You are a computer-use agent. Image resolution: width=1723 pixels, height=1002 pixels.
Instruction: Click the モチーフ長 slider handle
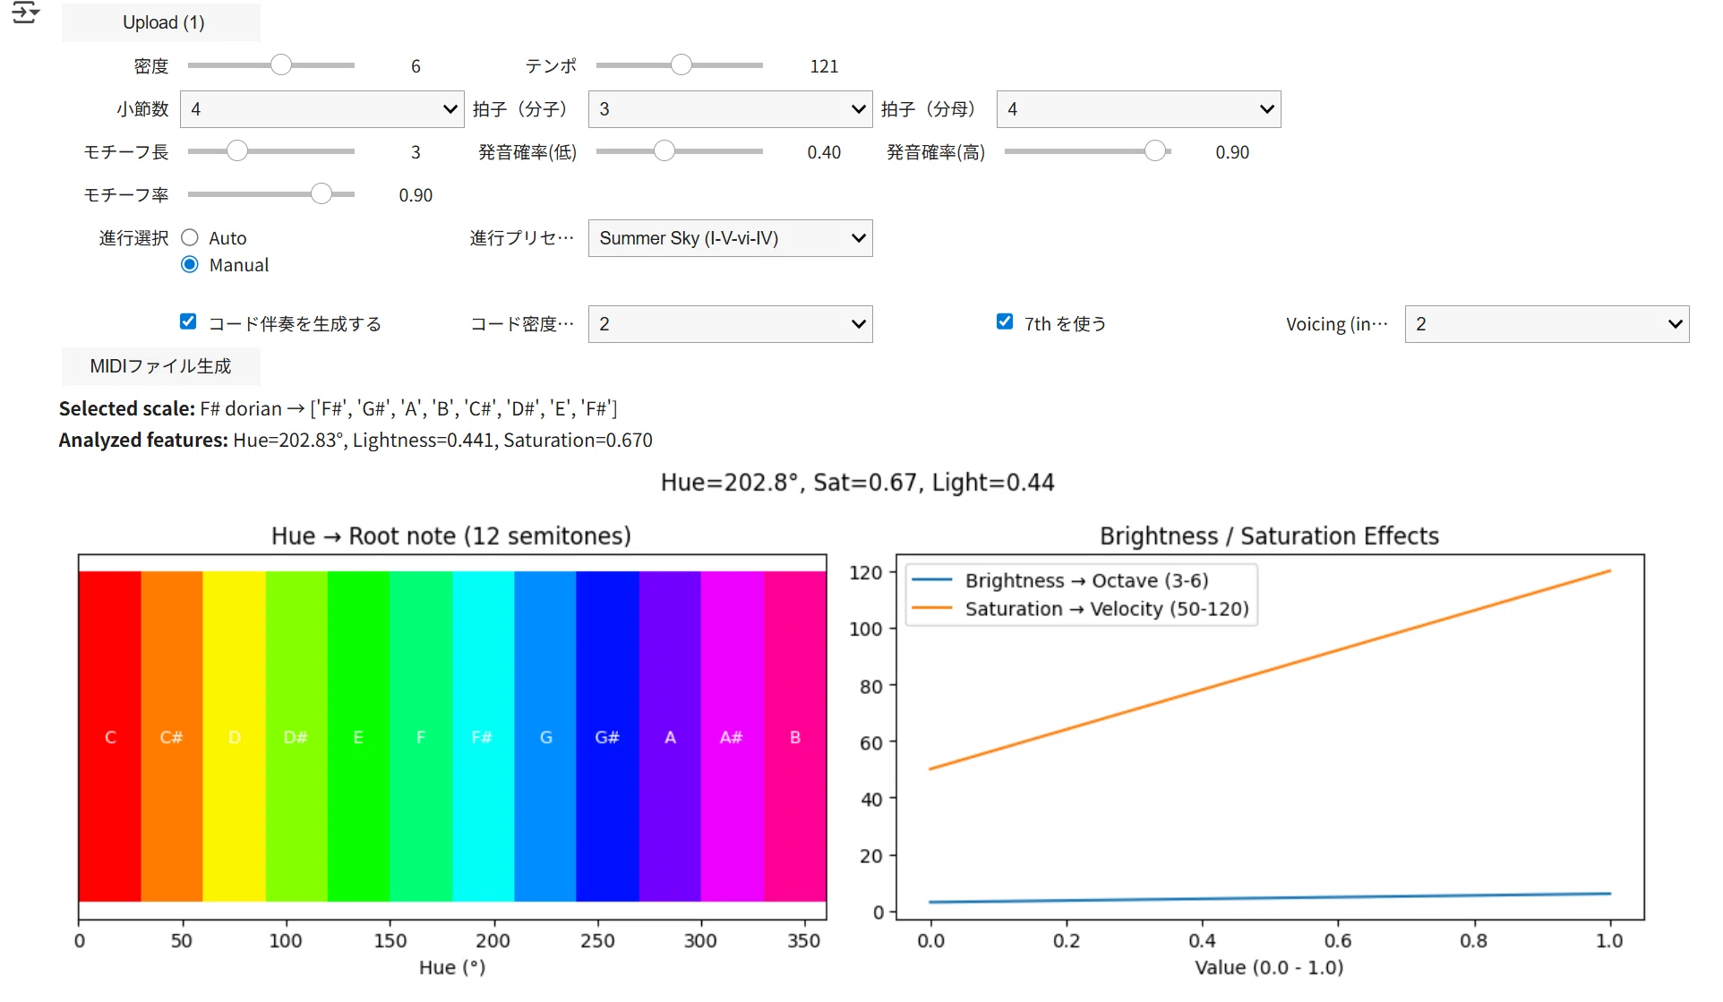(x=237, y=151)
